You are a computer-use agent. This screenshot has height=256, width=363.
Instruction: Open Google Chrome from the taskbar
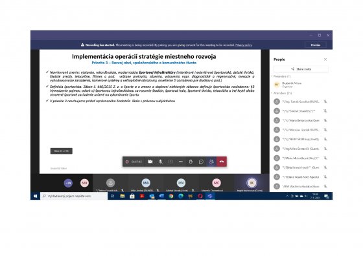[171, 196]
